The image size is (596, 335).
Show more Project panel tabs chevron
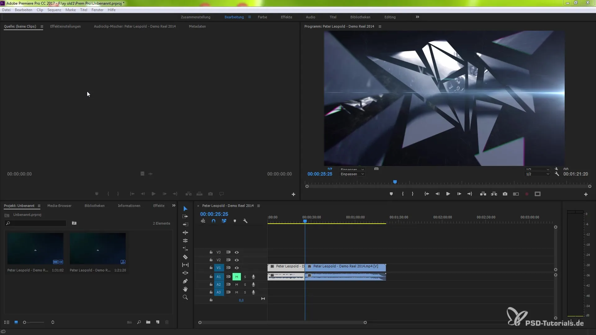tap(174, 206)
